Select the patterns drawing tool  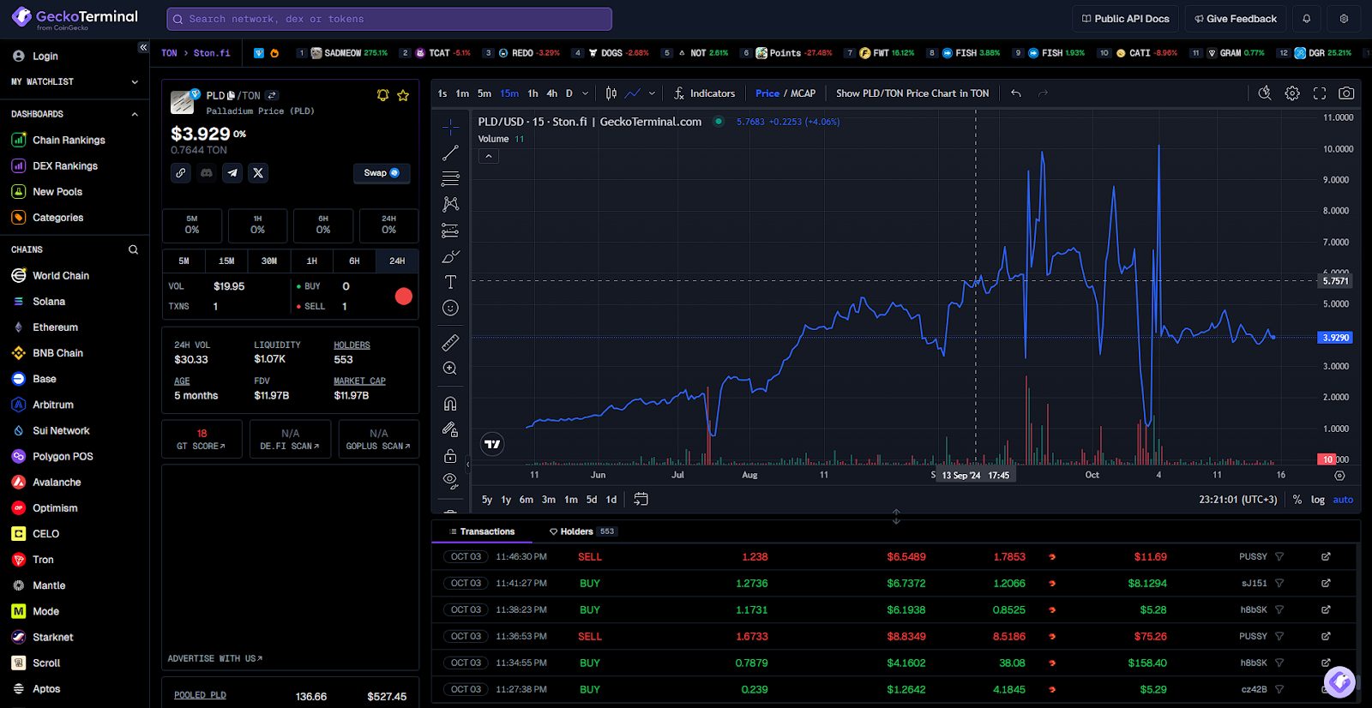tap(450, 205)
